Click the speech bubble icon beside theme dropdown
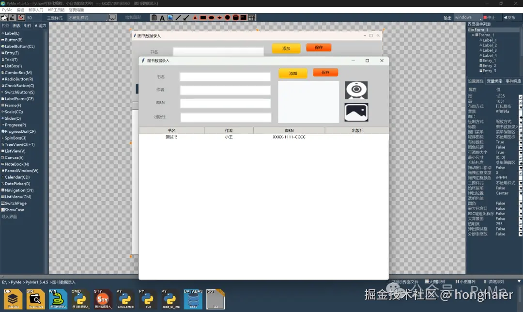This screenshot has width=523, height=312. coord(112,17)
